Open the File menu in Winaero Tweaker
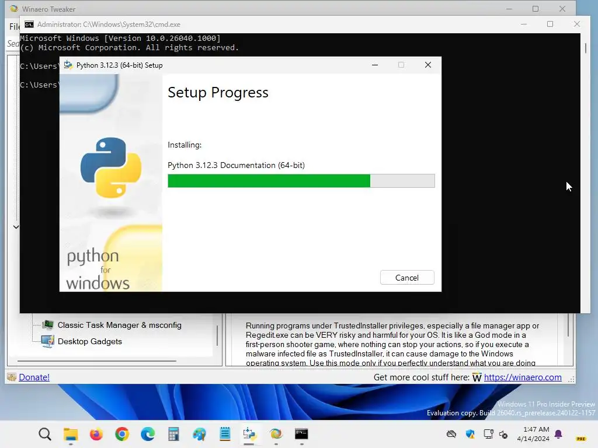The image size is (598, 448). point(14,26)
